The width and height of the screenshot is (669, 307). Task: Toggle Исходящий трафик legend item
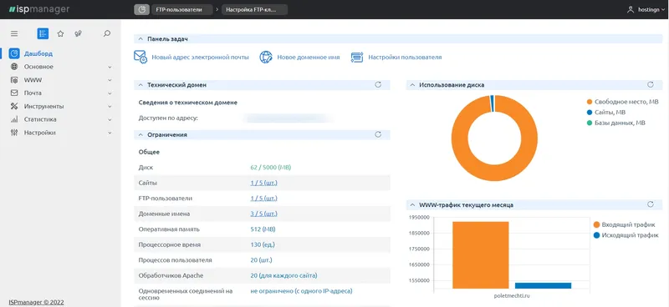[626, 235]
